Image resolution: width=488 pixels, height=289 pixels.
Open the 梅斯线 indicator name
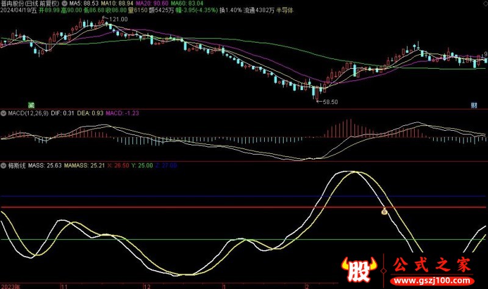[17, 164]
